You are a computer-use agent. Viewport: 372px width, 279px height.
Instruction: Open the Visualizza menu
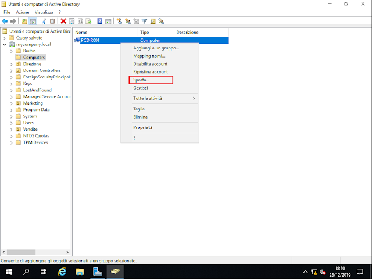(x=44, y=12)
